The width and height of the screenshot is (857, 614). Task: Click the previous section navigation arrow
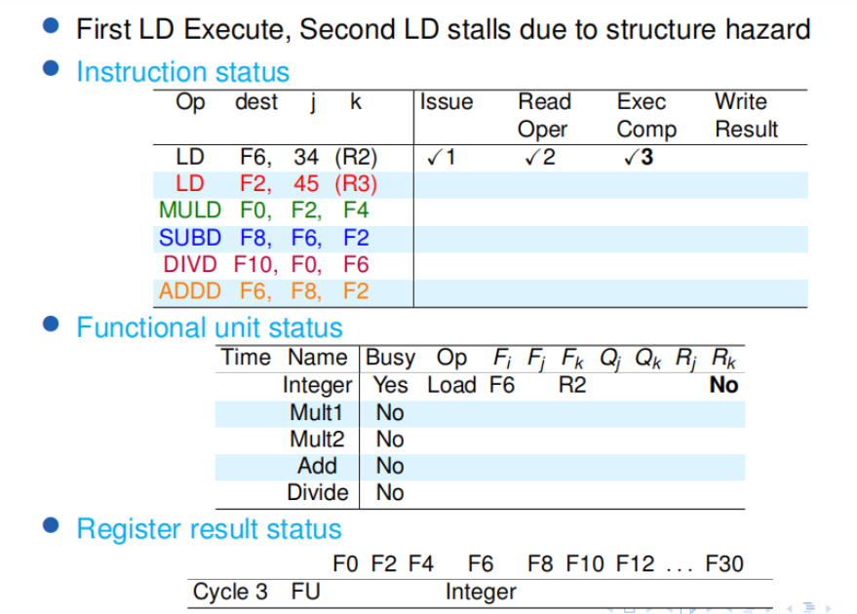tap(790, 608)
